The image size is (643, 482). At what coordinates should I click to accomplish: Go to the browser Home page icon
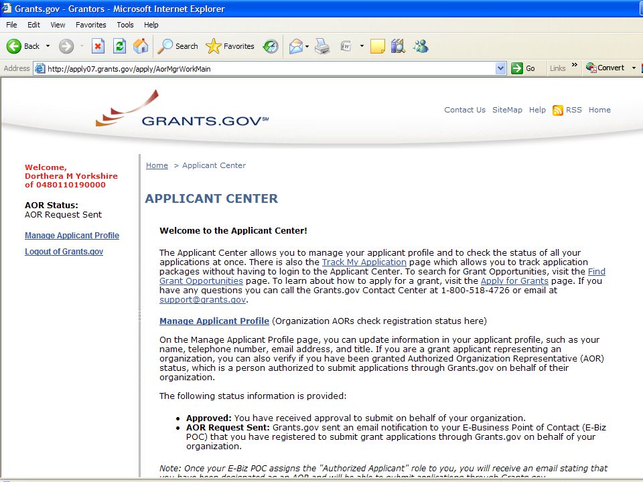pyautogui.click(x=141, y=46)
